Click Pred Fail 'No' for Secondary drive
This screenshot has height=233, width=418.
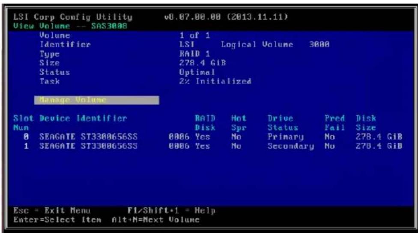(x=330, y=146)
